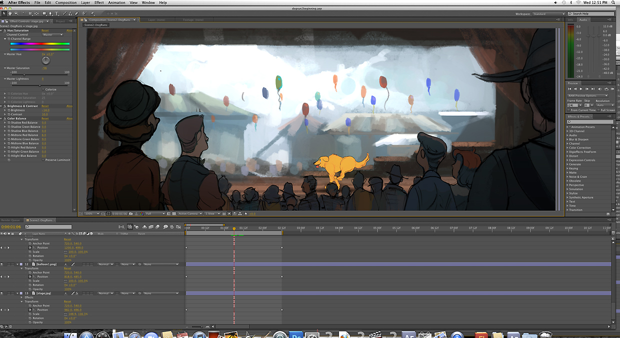
Task: Open the timeline Graph Editor button
Action: (178, 227)
